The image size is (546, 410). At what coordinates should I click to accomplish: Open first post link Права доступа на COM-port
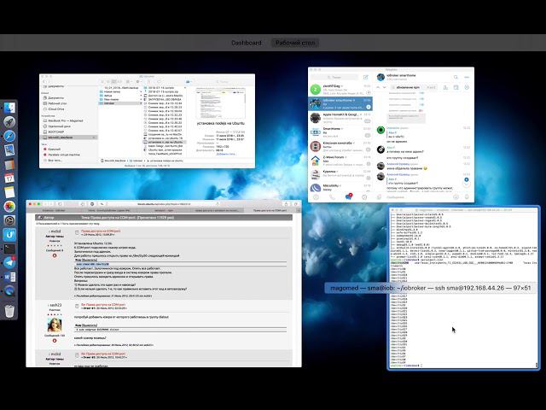coord(101,231)
